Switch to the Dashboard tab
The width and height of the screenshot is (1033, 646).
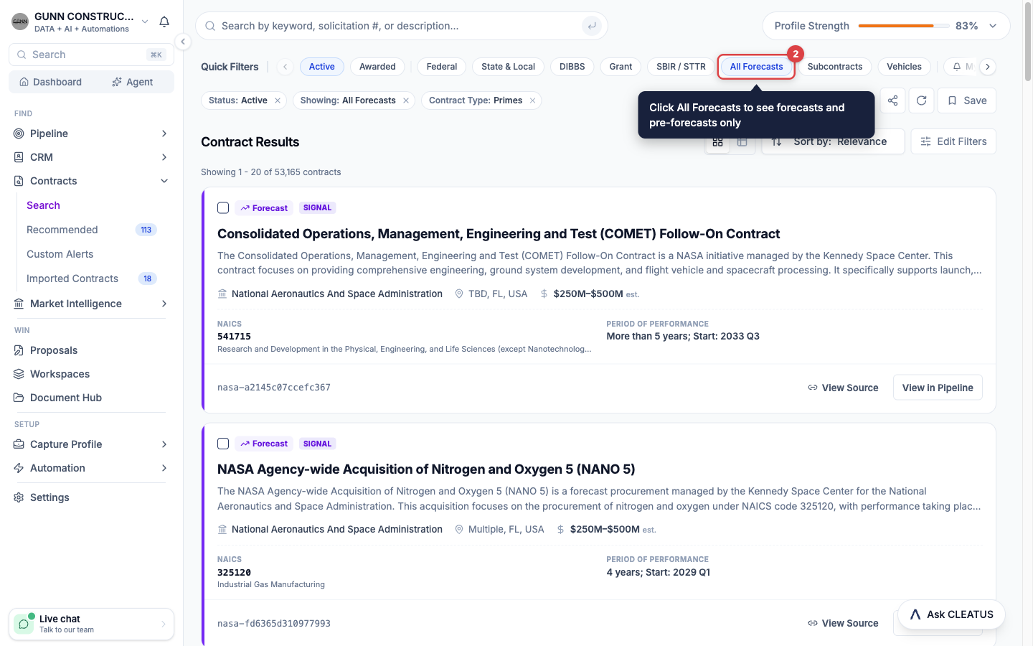click(x=50, y=82)
